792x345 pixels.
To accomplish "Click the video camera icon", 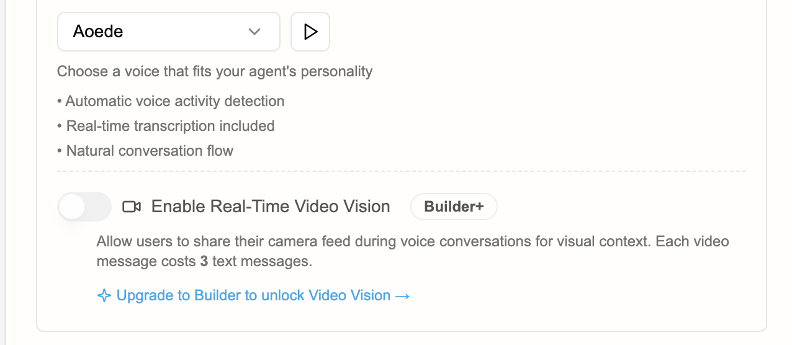I will coord(132,207).
